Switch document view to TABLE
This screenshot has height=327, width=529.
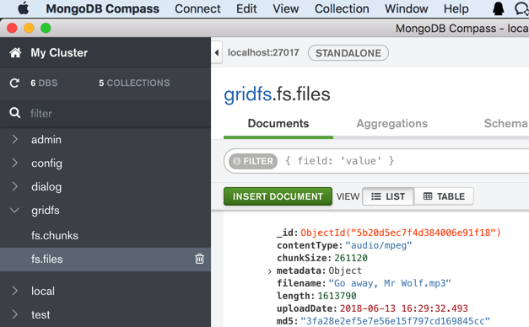444,196
